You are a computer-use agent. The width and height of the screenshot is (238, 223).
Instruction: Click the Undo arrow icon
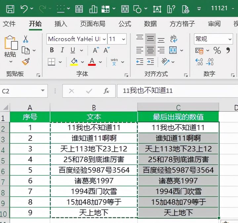pos(24,9)
